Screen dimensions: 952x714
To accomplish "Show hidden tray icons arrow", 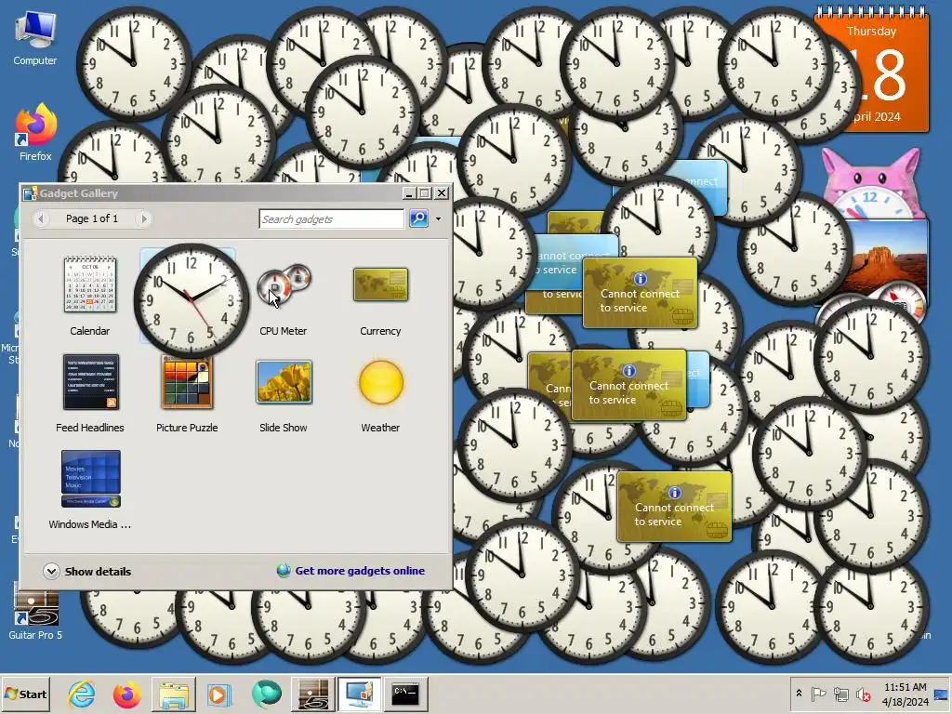I will pos(799,694).
